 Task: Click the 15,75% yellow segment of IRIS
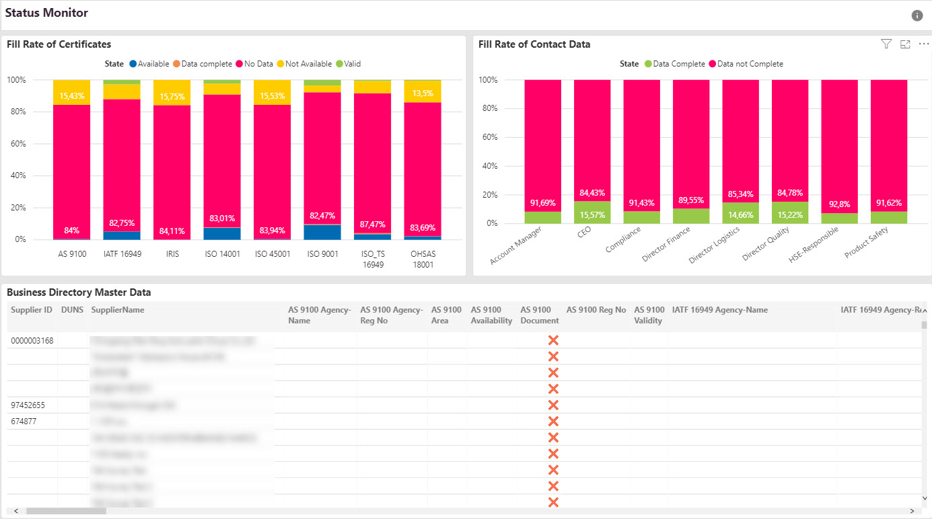pyautogui.click(x=172, y=93)
